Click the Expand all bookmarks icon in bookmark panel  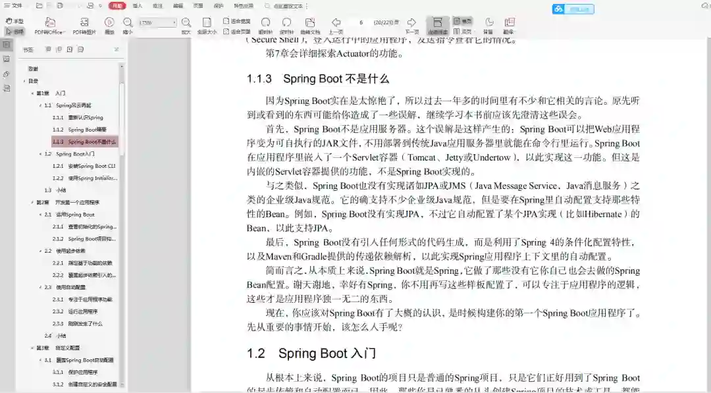(48, 49)
